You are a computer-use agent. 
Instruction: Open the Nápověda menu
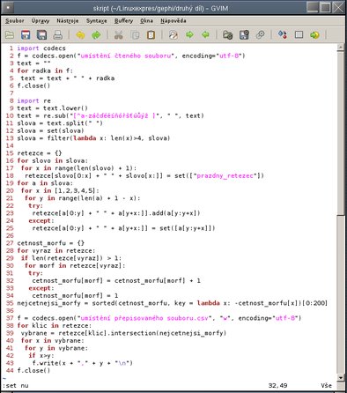click(x=173, y=21)
